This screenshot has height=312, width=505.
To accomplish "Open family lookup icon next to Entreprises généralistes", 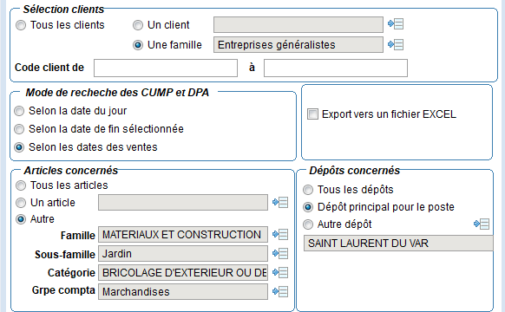I will pyautogui.click(x=396, y=44).
